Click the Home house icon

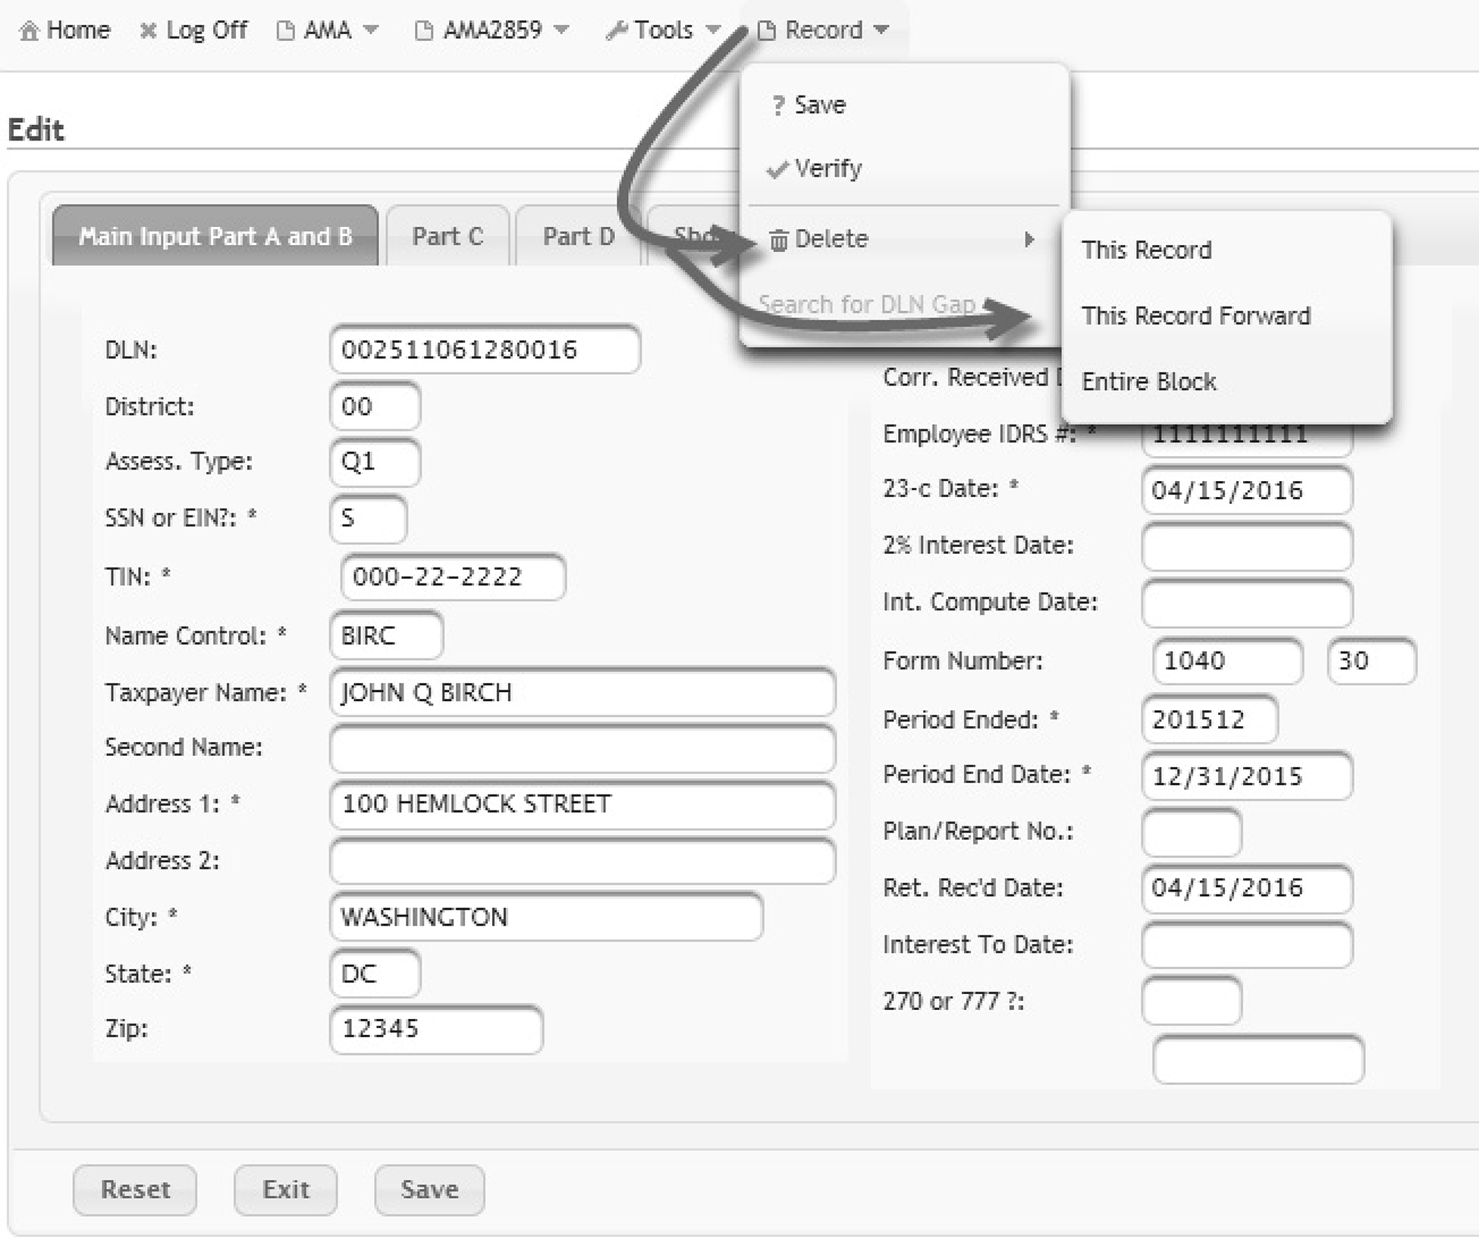[29, 31]
